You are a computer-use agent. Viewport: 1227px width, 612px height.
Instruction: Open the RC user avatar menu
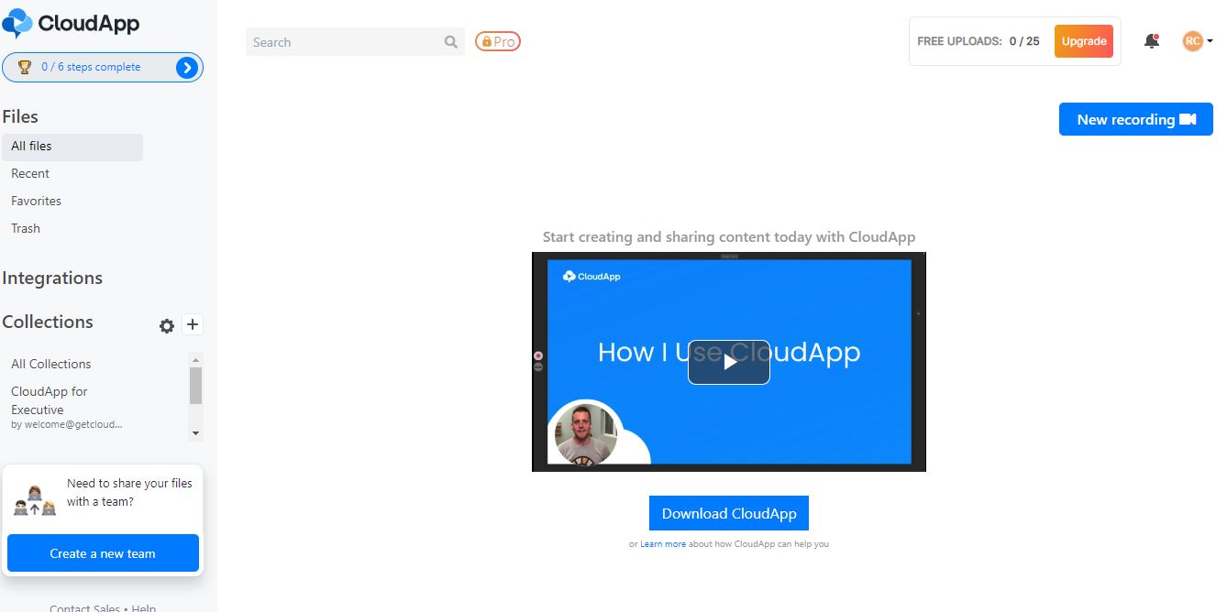point(1197,41)
